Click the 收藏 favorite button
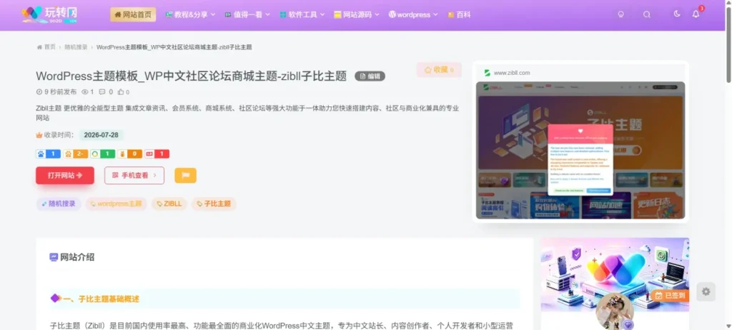The width and height of the screenshot is (732, 330). coord(439,69)
